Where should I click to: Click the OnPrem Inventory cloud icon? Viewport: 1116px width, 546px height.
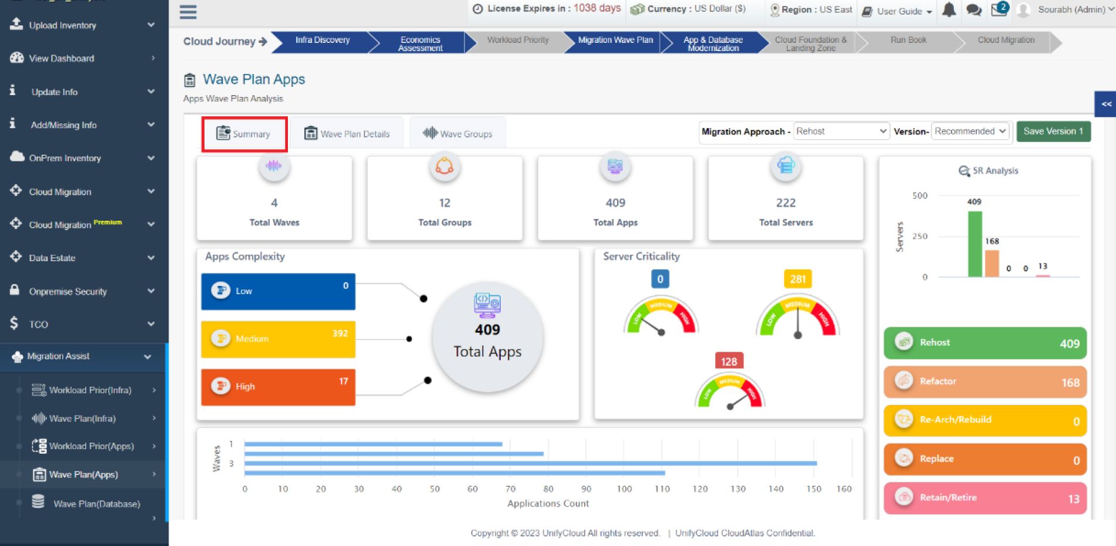(17, 157)
